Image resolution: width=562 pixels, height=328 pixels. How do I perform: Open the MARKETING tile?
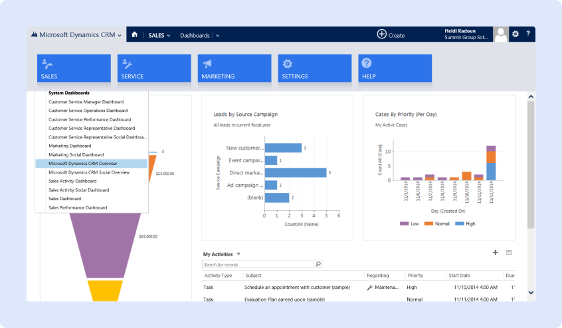coord(234,68)
